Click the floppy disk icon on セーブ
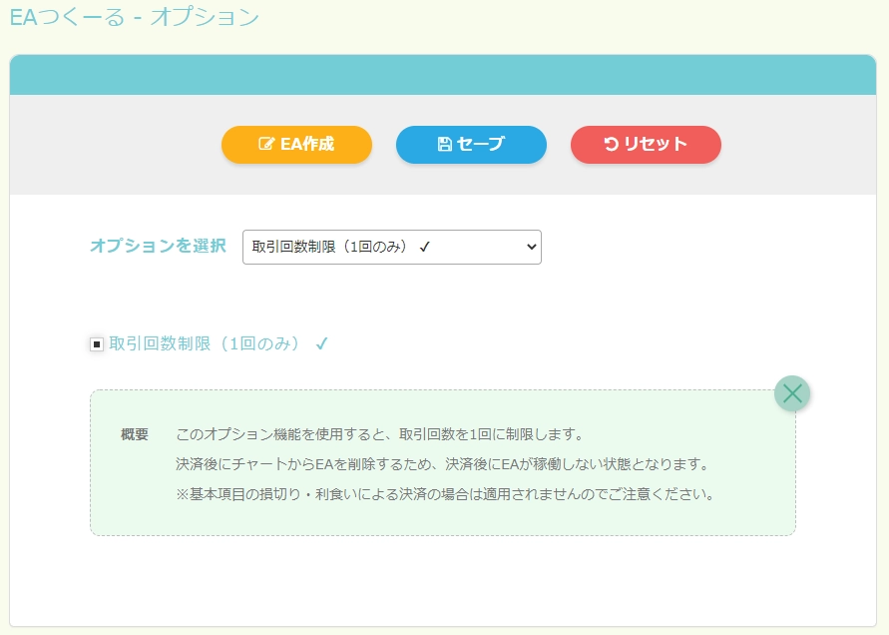889x635 pixels. [x=445, y=144]
